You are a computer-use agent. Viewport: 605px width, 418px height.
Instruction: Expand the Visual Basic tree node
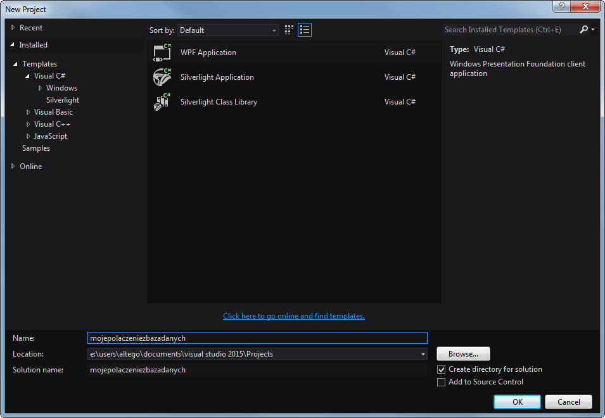pyautogui.click(x=28, y=112)
